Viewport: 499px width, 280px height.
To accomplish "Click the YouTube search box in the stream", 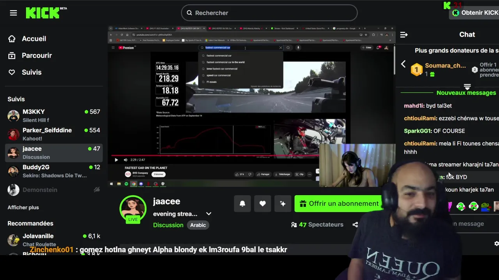I will click(241, 47).
